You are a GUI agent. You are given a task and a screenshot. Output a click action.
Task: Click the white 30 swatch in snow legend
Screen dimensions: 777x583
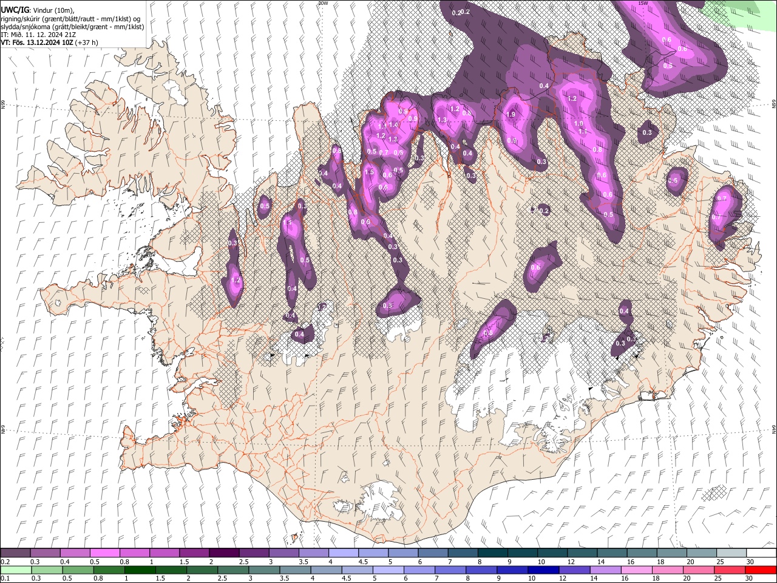point(761,553)
